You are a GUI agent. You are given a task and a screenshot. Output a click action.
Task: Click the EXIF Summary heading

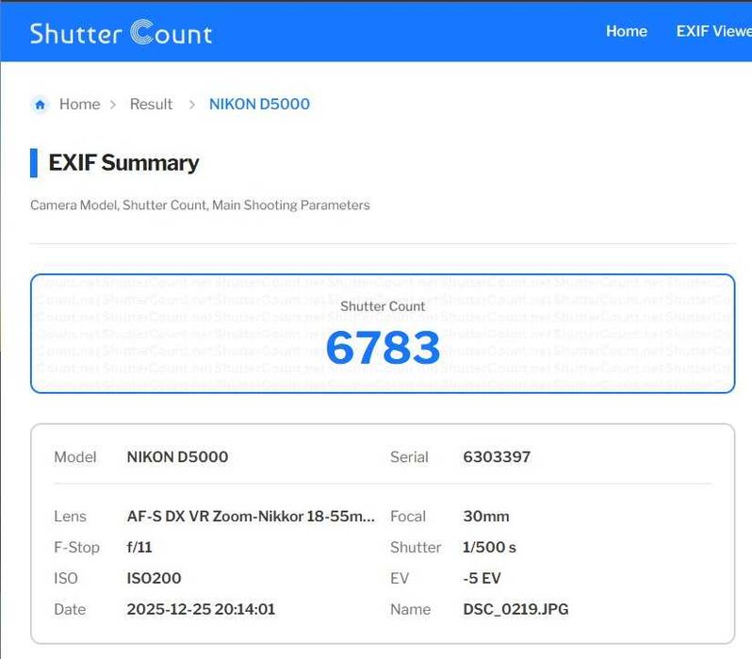(123, 163)
